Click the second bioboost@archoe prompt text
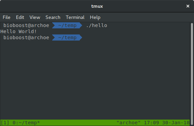194x126 pixels. (x=26, y=37)
